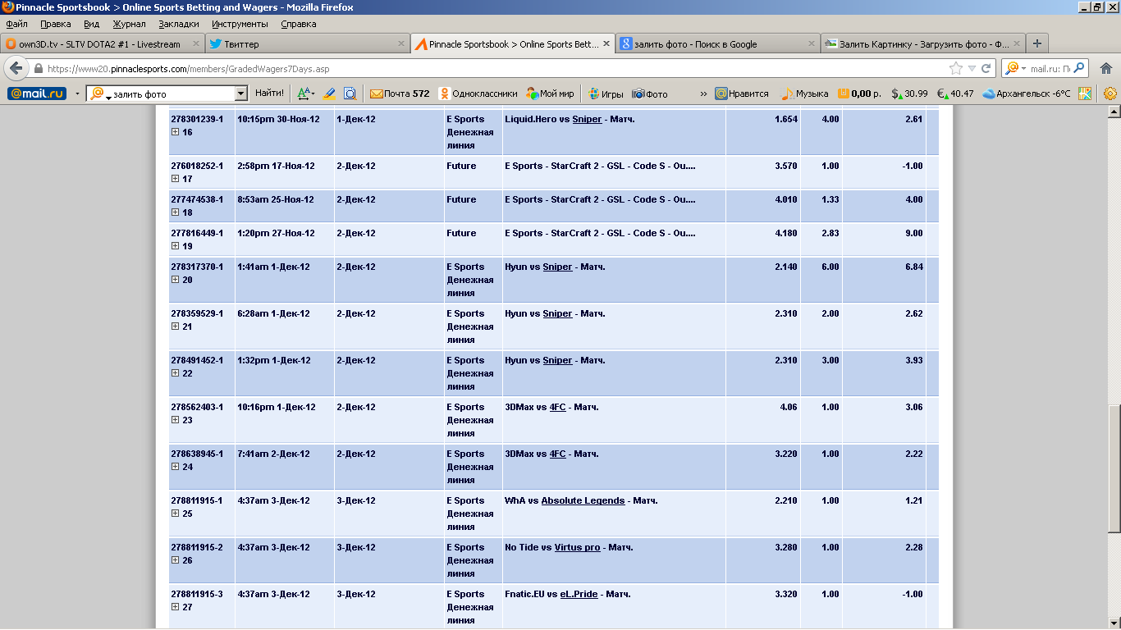This screenshot has height=630, width=1121.
Task: Open the URL history dropdown arrow
Action: coord(972,69)
